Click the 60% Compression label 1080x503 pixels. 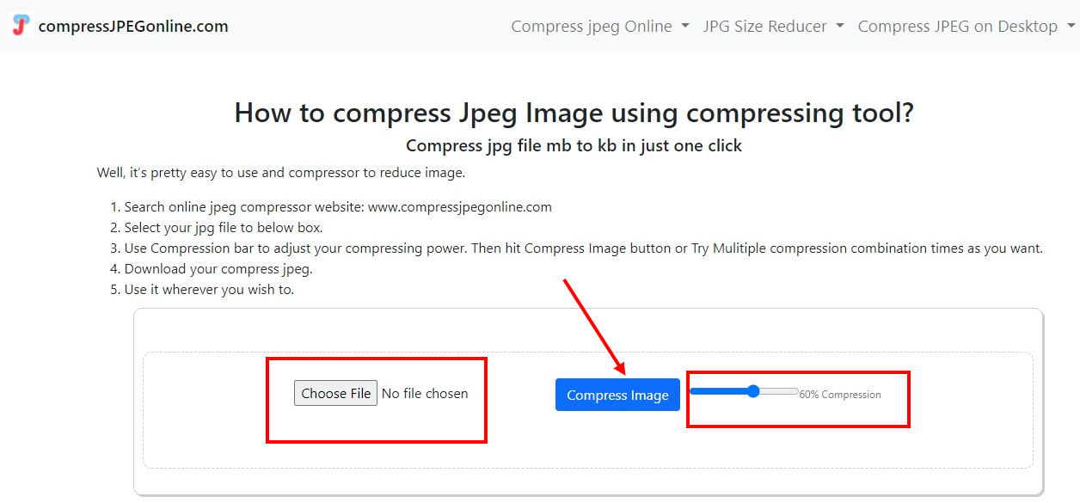[840, 395]
